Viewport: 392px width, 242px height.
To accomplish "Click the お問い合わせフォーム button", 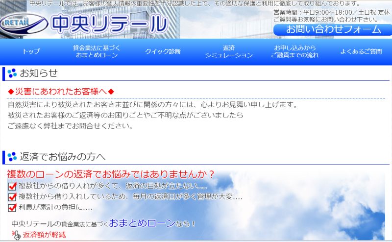I will pos(333,29).
